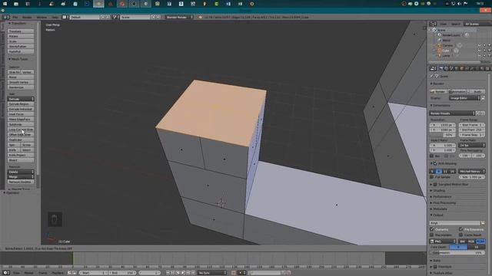Select the Lamp object in outliner
The image size is (492, 276).
[x=446, y=56]
